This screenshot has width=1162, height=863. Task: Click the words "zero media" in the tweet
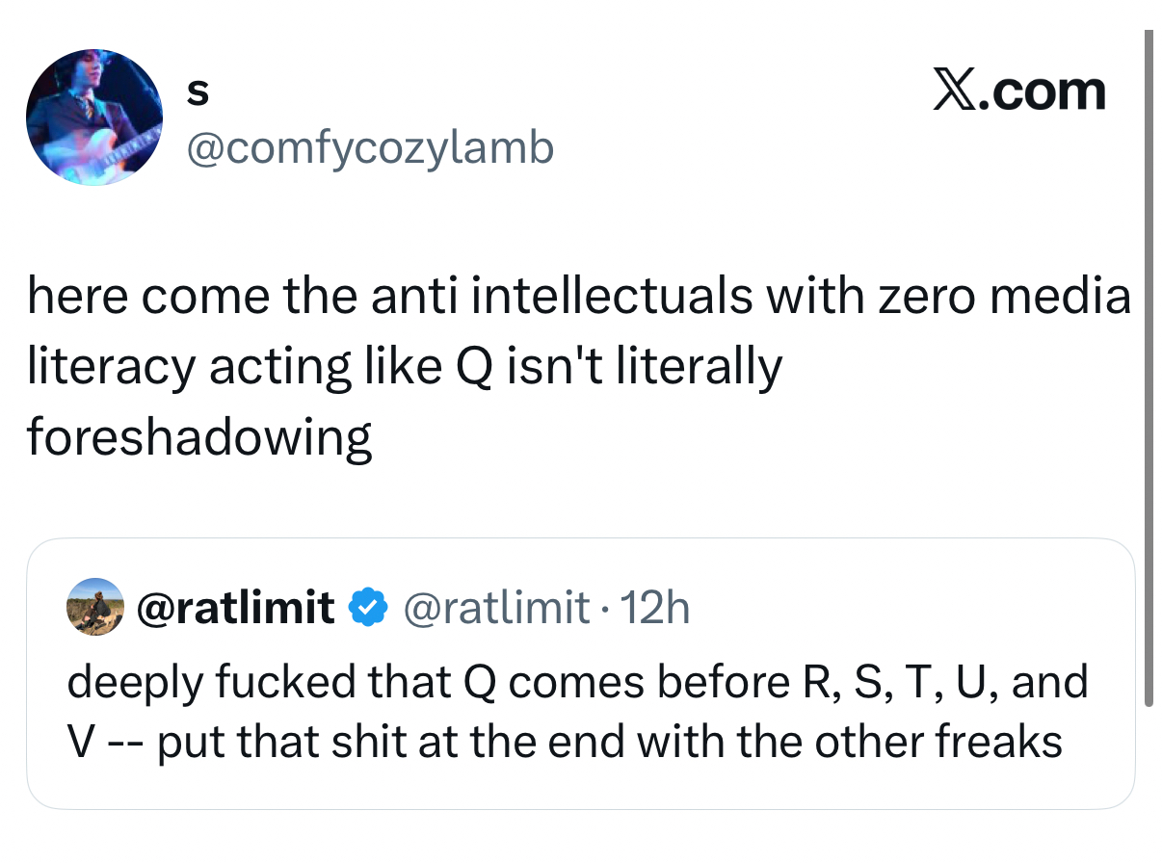click(1002, 297)
